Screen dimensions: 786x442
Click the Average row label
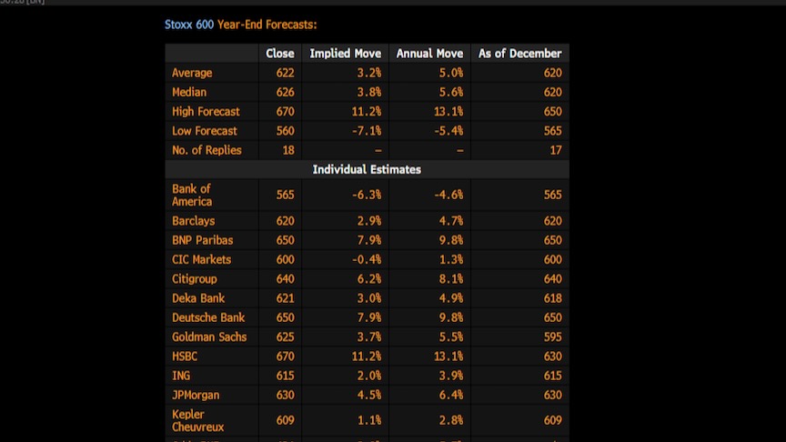click(x=192, y=73)
